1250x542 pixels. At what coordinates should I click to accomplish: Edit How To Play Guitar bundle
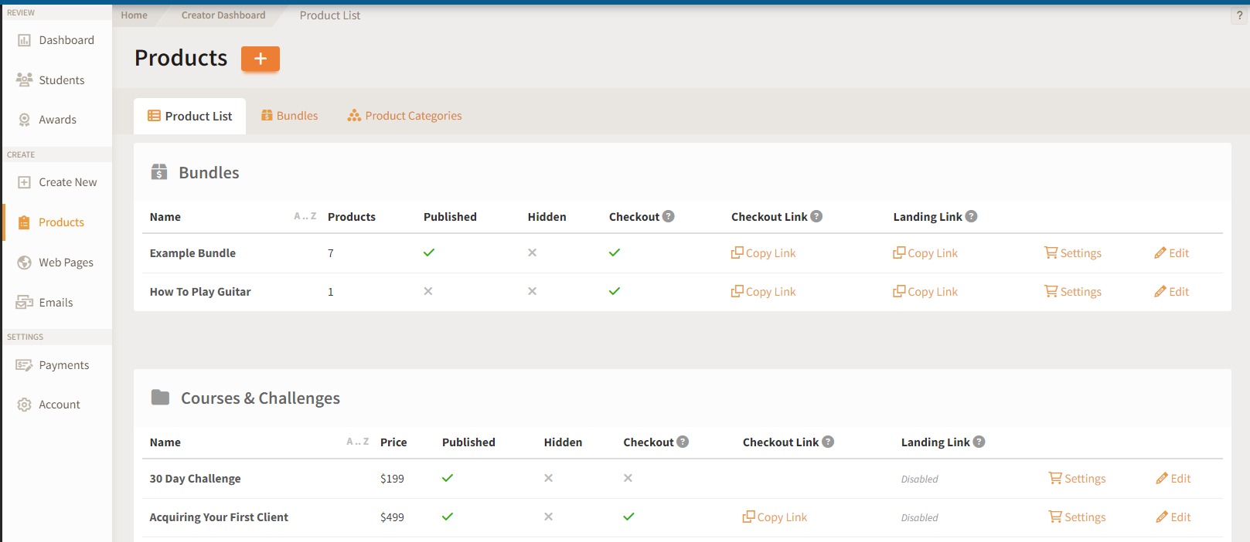(1172, 292)
